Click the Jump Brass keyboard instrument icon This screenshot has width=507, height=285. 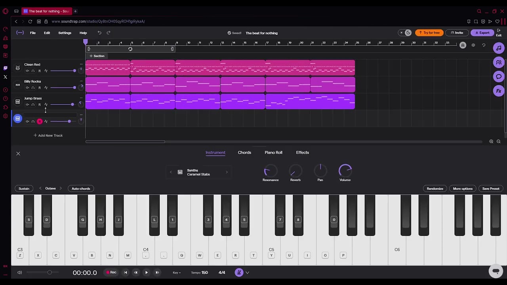[17, 102]
